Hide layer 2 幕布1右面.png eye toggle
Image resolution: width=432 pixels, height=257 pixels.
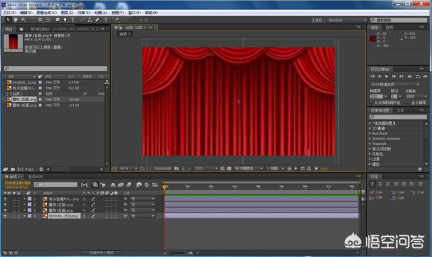click(5, 204)
